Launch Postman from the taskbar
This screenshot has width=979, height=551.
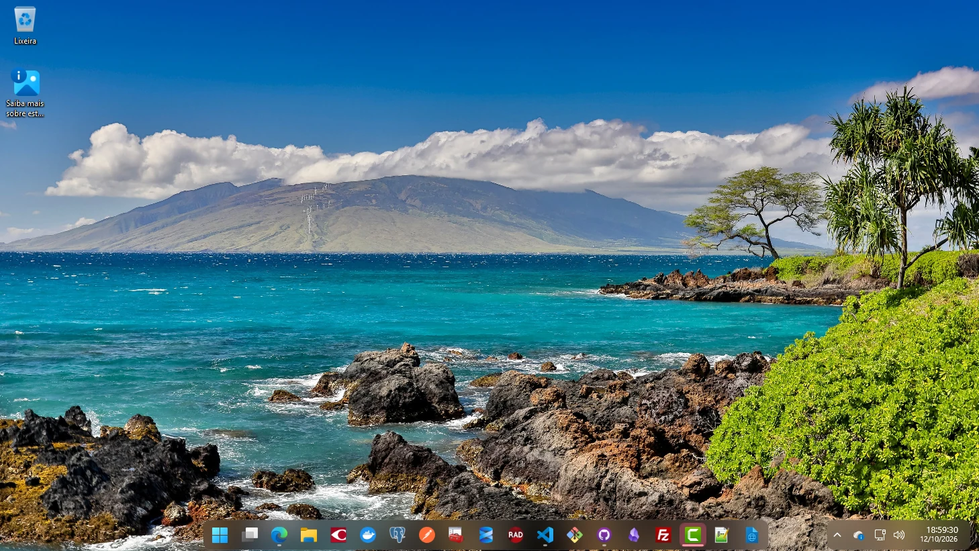(427, 535)
